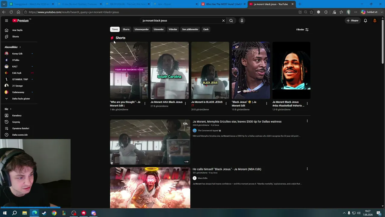Viewport: 385px width, 217px height.
Task: Launch Chrome from the taskbar
Action: point(54,213)
